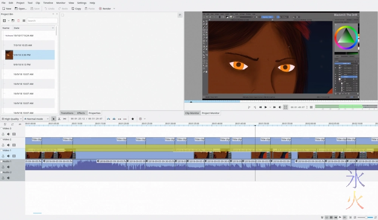
Task: Click the Copy button in the toolbar
Action: tap(76, 9)
